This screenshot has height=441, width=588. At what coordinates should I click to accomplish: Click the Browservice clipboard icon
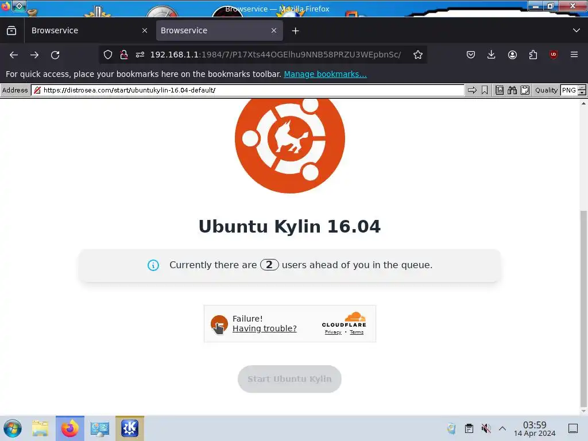(525, 90)
